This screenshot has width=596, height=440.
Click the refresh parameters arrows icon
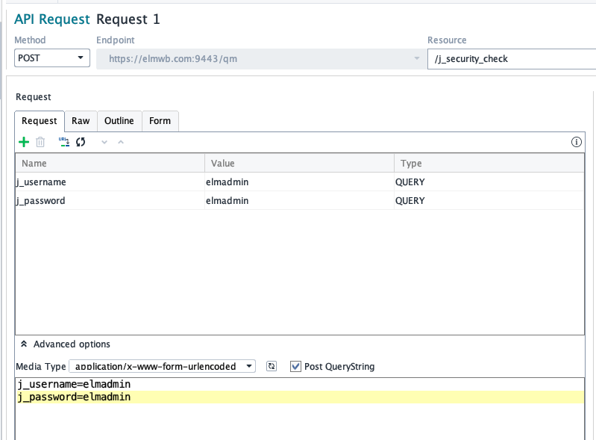coord(81,142)
